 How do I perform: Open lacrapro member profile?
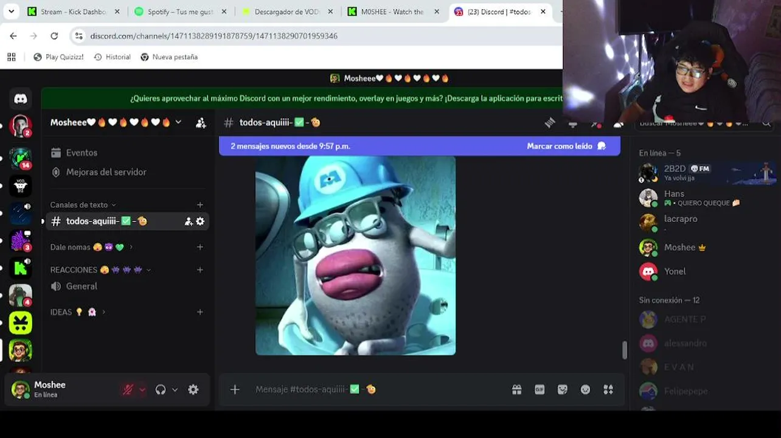(707, 223)
